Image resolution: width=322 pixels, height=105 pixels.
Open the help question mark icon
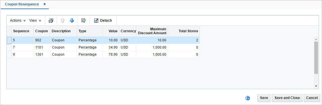tap(248, 98)
